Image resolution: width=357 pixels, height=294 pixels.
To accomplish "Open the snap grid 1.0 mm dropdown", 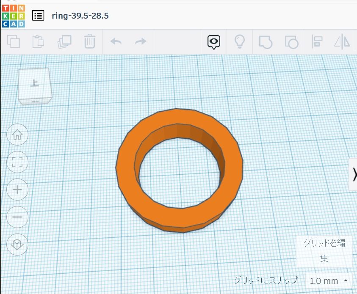I will (x=329, y=280).
